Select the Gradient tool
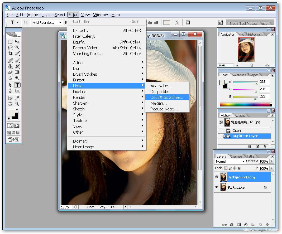The height and width of the screenshot is (234, 282). pyautogui.click(x=17, y=72)
